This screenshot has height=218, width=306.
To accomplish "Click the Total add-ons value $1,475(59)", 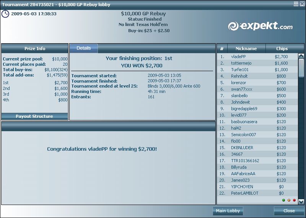I will pyautogui.click(x=57, y=75).
